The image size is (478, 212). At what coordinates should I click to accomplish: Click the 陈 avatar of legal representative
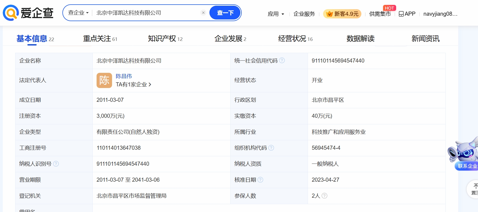pyautogui.click(x=104, y=80)
